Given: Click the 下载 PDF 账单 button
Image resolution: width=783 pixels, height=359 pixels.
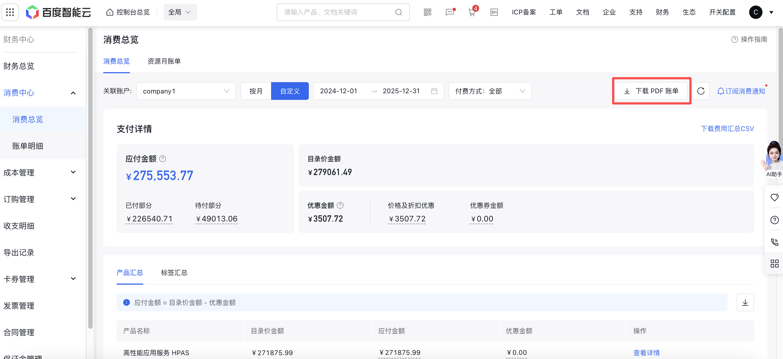Looking at the screenshot, I should 651,91.
